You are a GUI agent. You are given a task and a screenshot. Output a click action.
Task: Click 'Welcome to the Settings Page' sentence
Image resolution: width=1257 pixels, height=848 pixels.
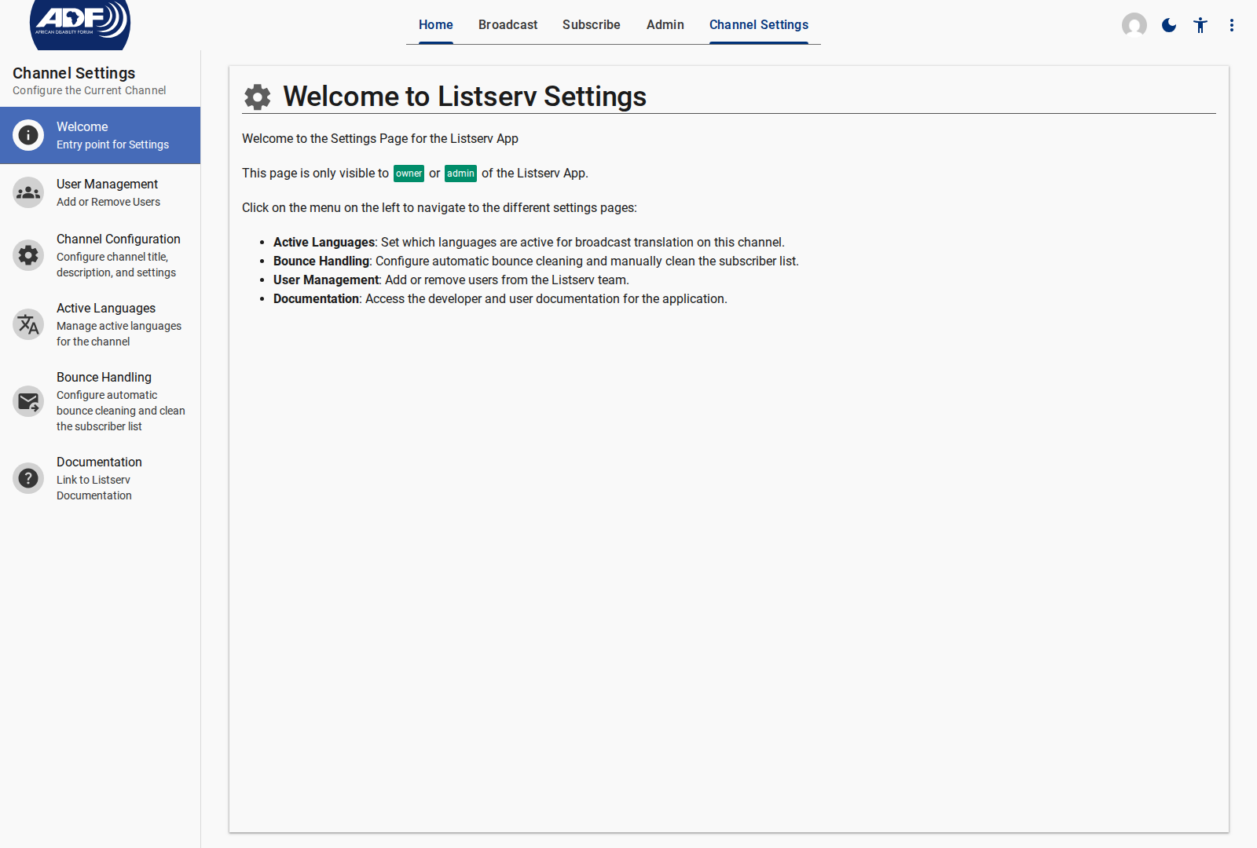380,138
